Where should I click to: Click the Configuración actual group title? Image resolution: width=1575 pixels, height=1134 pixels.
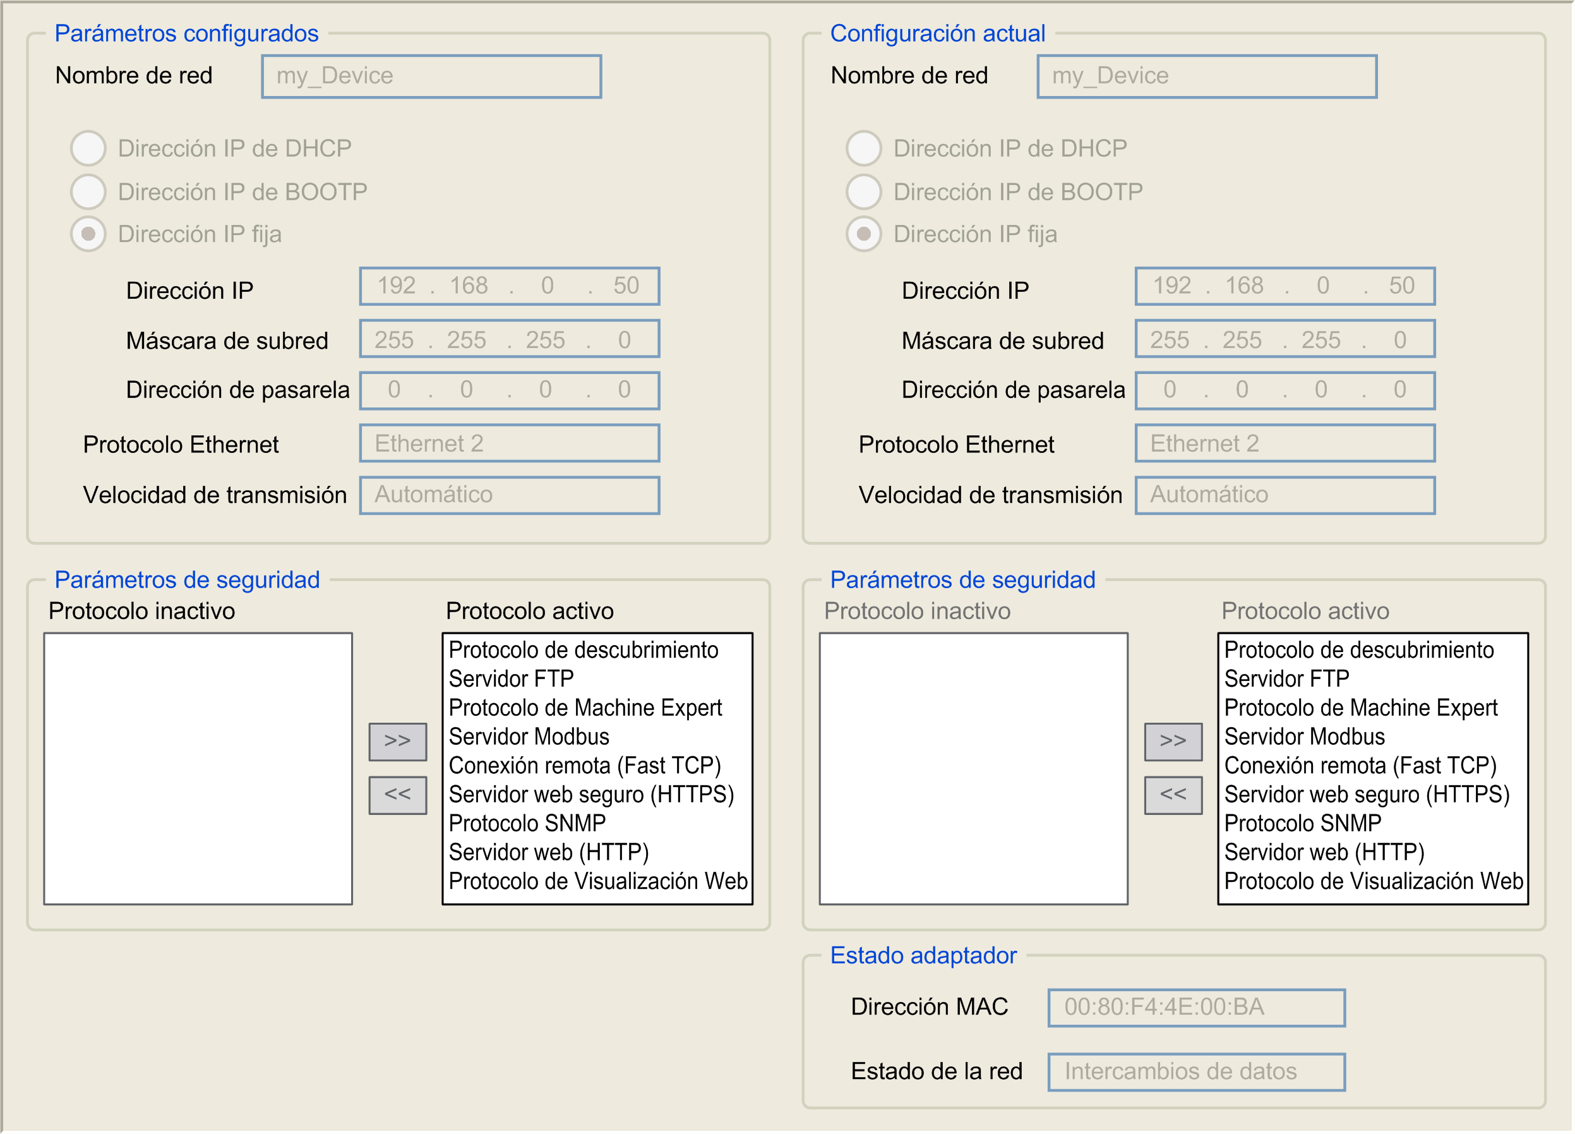point(938,33)
